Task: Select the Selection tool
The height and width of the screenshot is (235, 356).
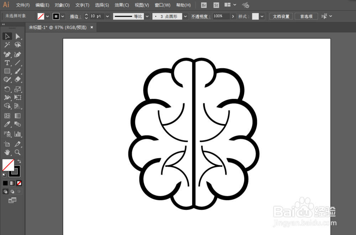Action: click(7, 36)
